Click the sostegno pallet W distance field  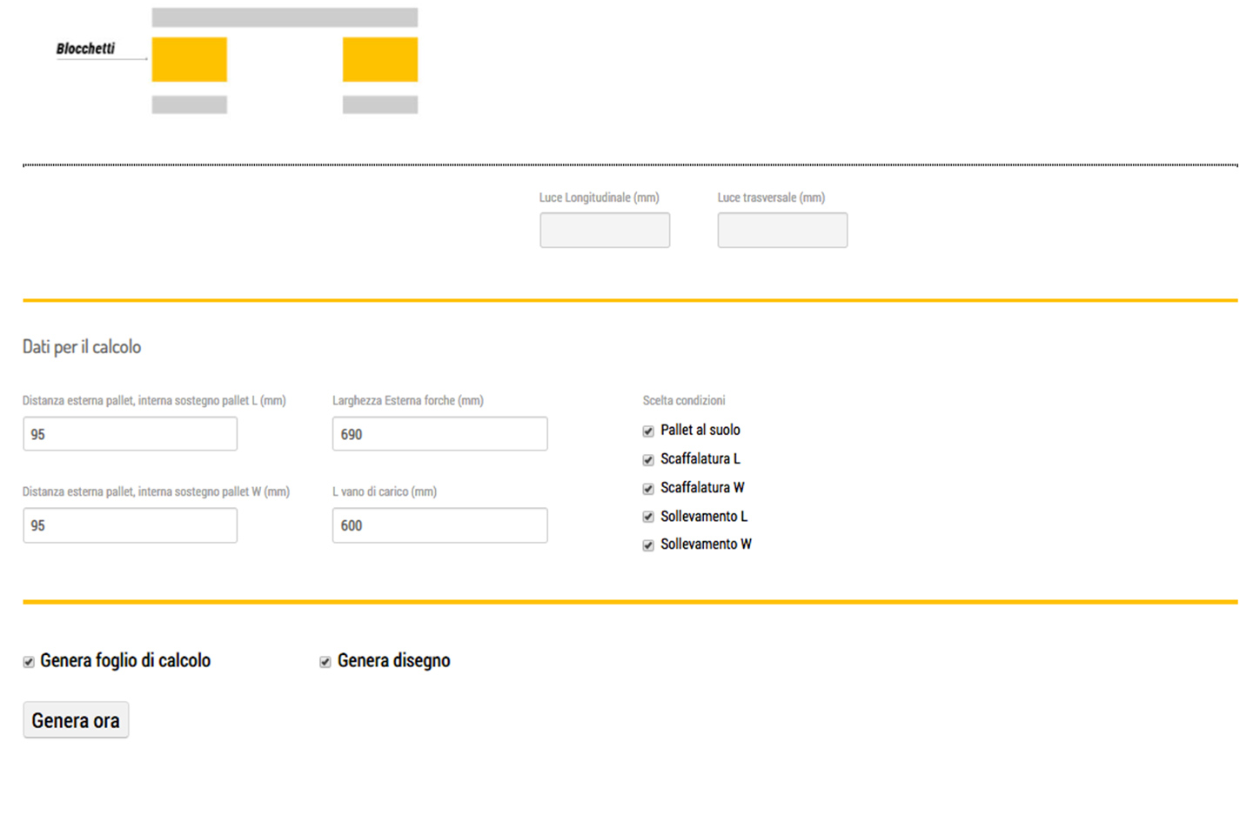[x=130, y=525]
